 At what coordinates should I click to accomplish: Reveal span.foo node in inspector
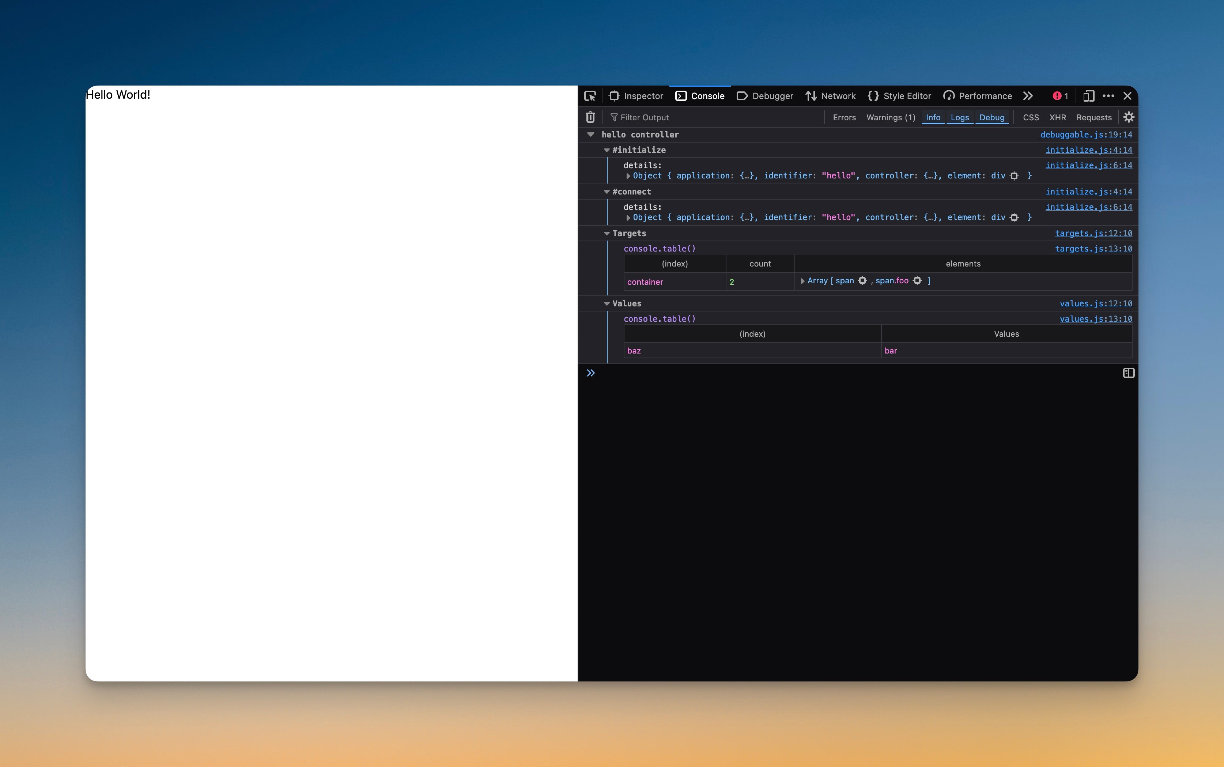917,280
